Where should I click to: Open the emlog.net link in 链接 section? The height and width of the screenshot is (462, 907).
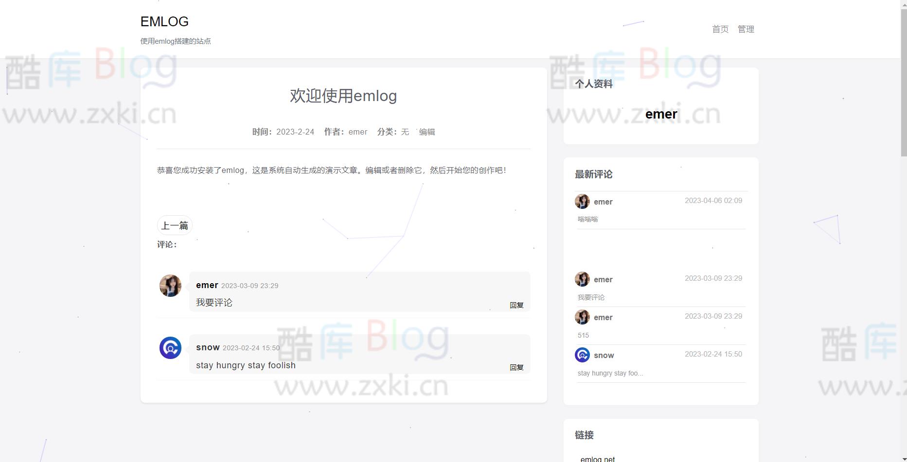point(597,458)
